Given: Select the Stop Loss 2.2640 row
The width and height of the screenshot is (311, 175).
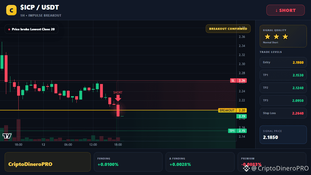Looking at the screenshot, I should click(x=283, y=113).
